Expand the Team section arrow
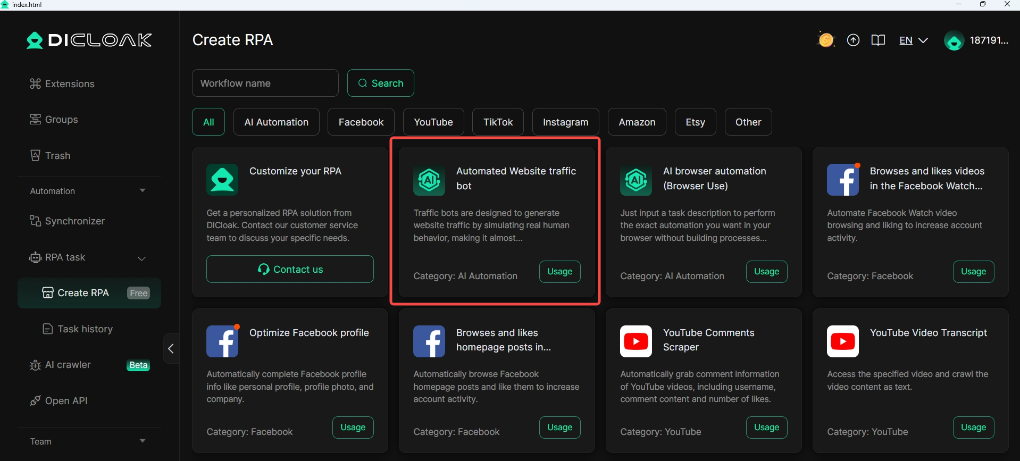1020x461 pixels. pos(142,441)
